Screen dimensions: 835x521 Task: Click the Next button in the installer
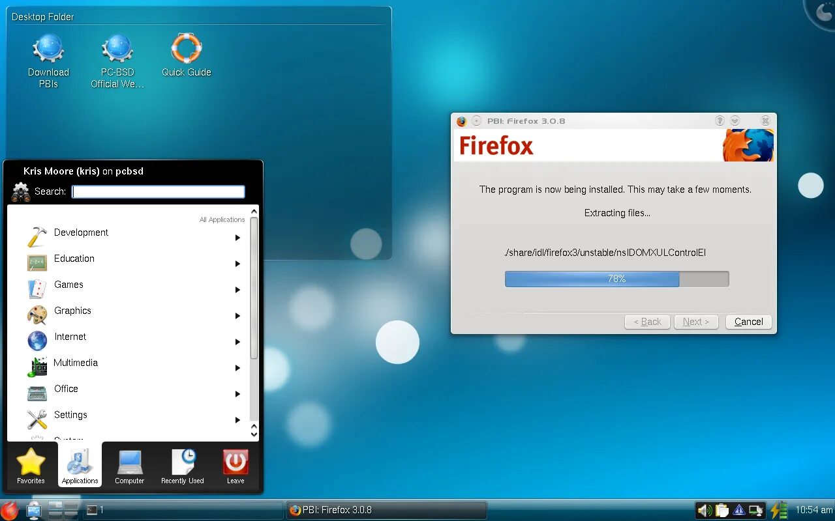click(697, 322)
